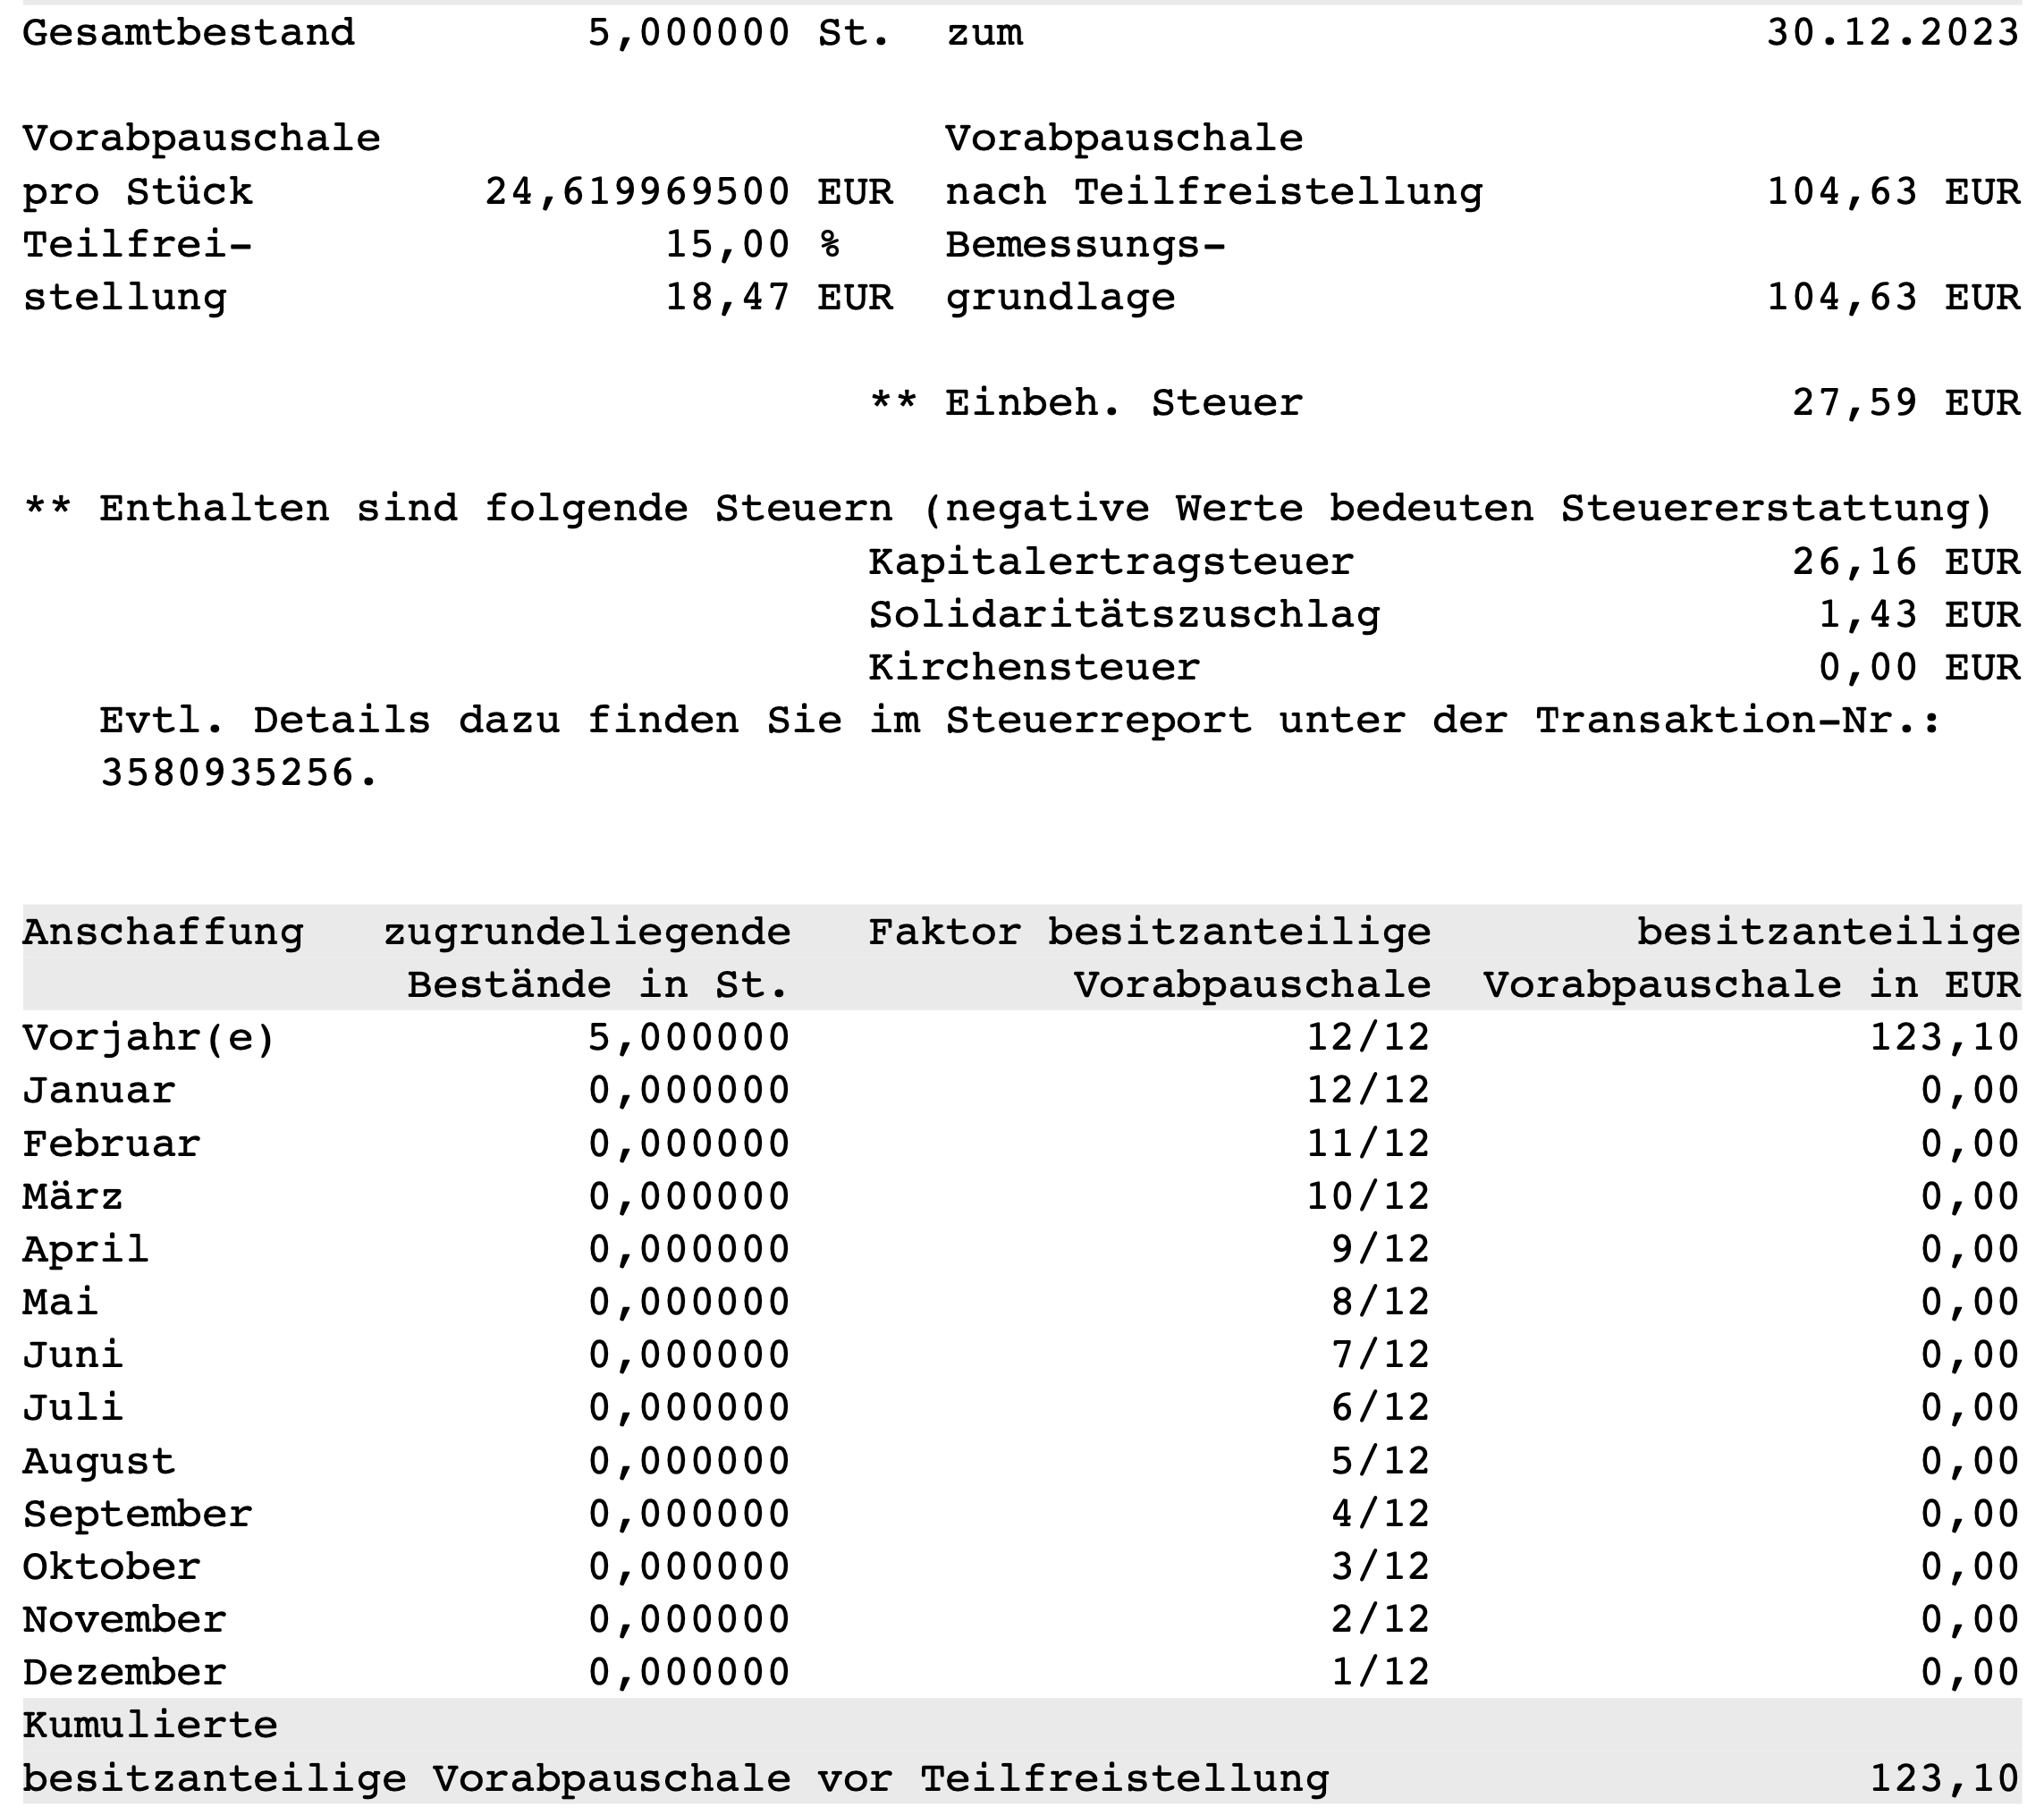
Task: Click the Vorjahr(e) row label
Action: click(x=149, y=1038)
